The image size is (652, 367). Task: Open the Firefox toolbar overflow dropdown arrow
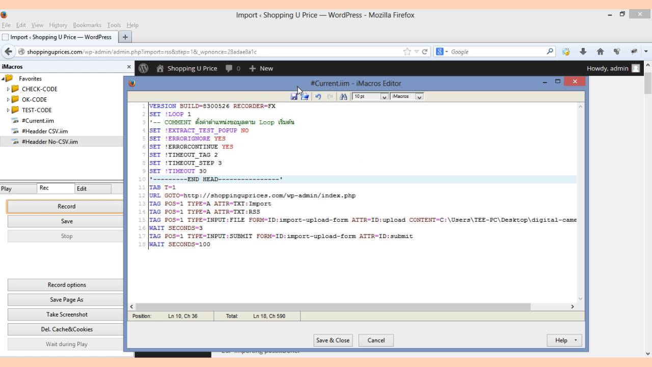(646, 51)
